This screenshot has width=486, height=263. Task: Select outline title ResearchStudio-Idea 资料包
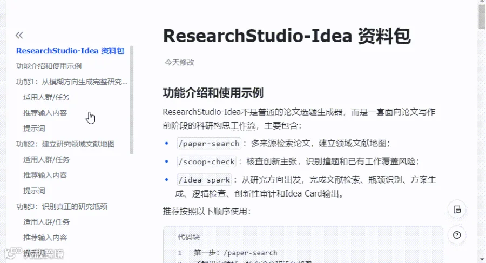click(70, 51)
